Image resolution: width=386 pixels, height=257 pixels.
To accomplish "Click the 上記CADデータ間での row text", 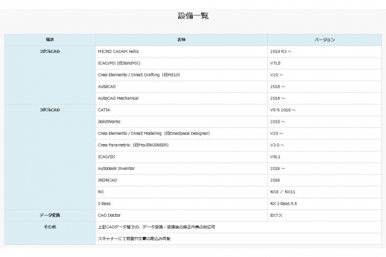I will click(156, 227).
